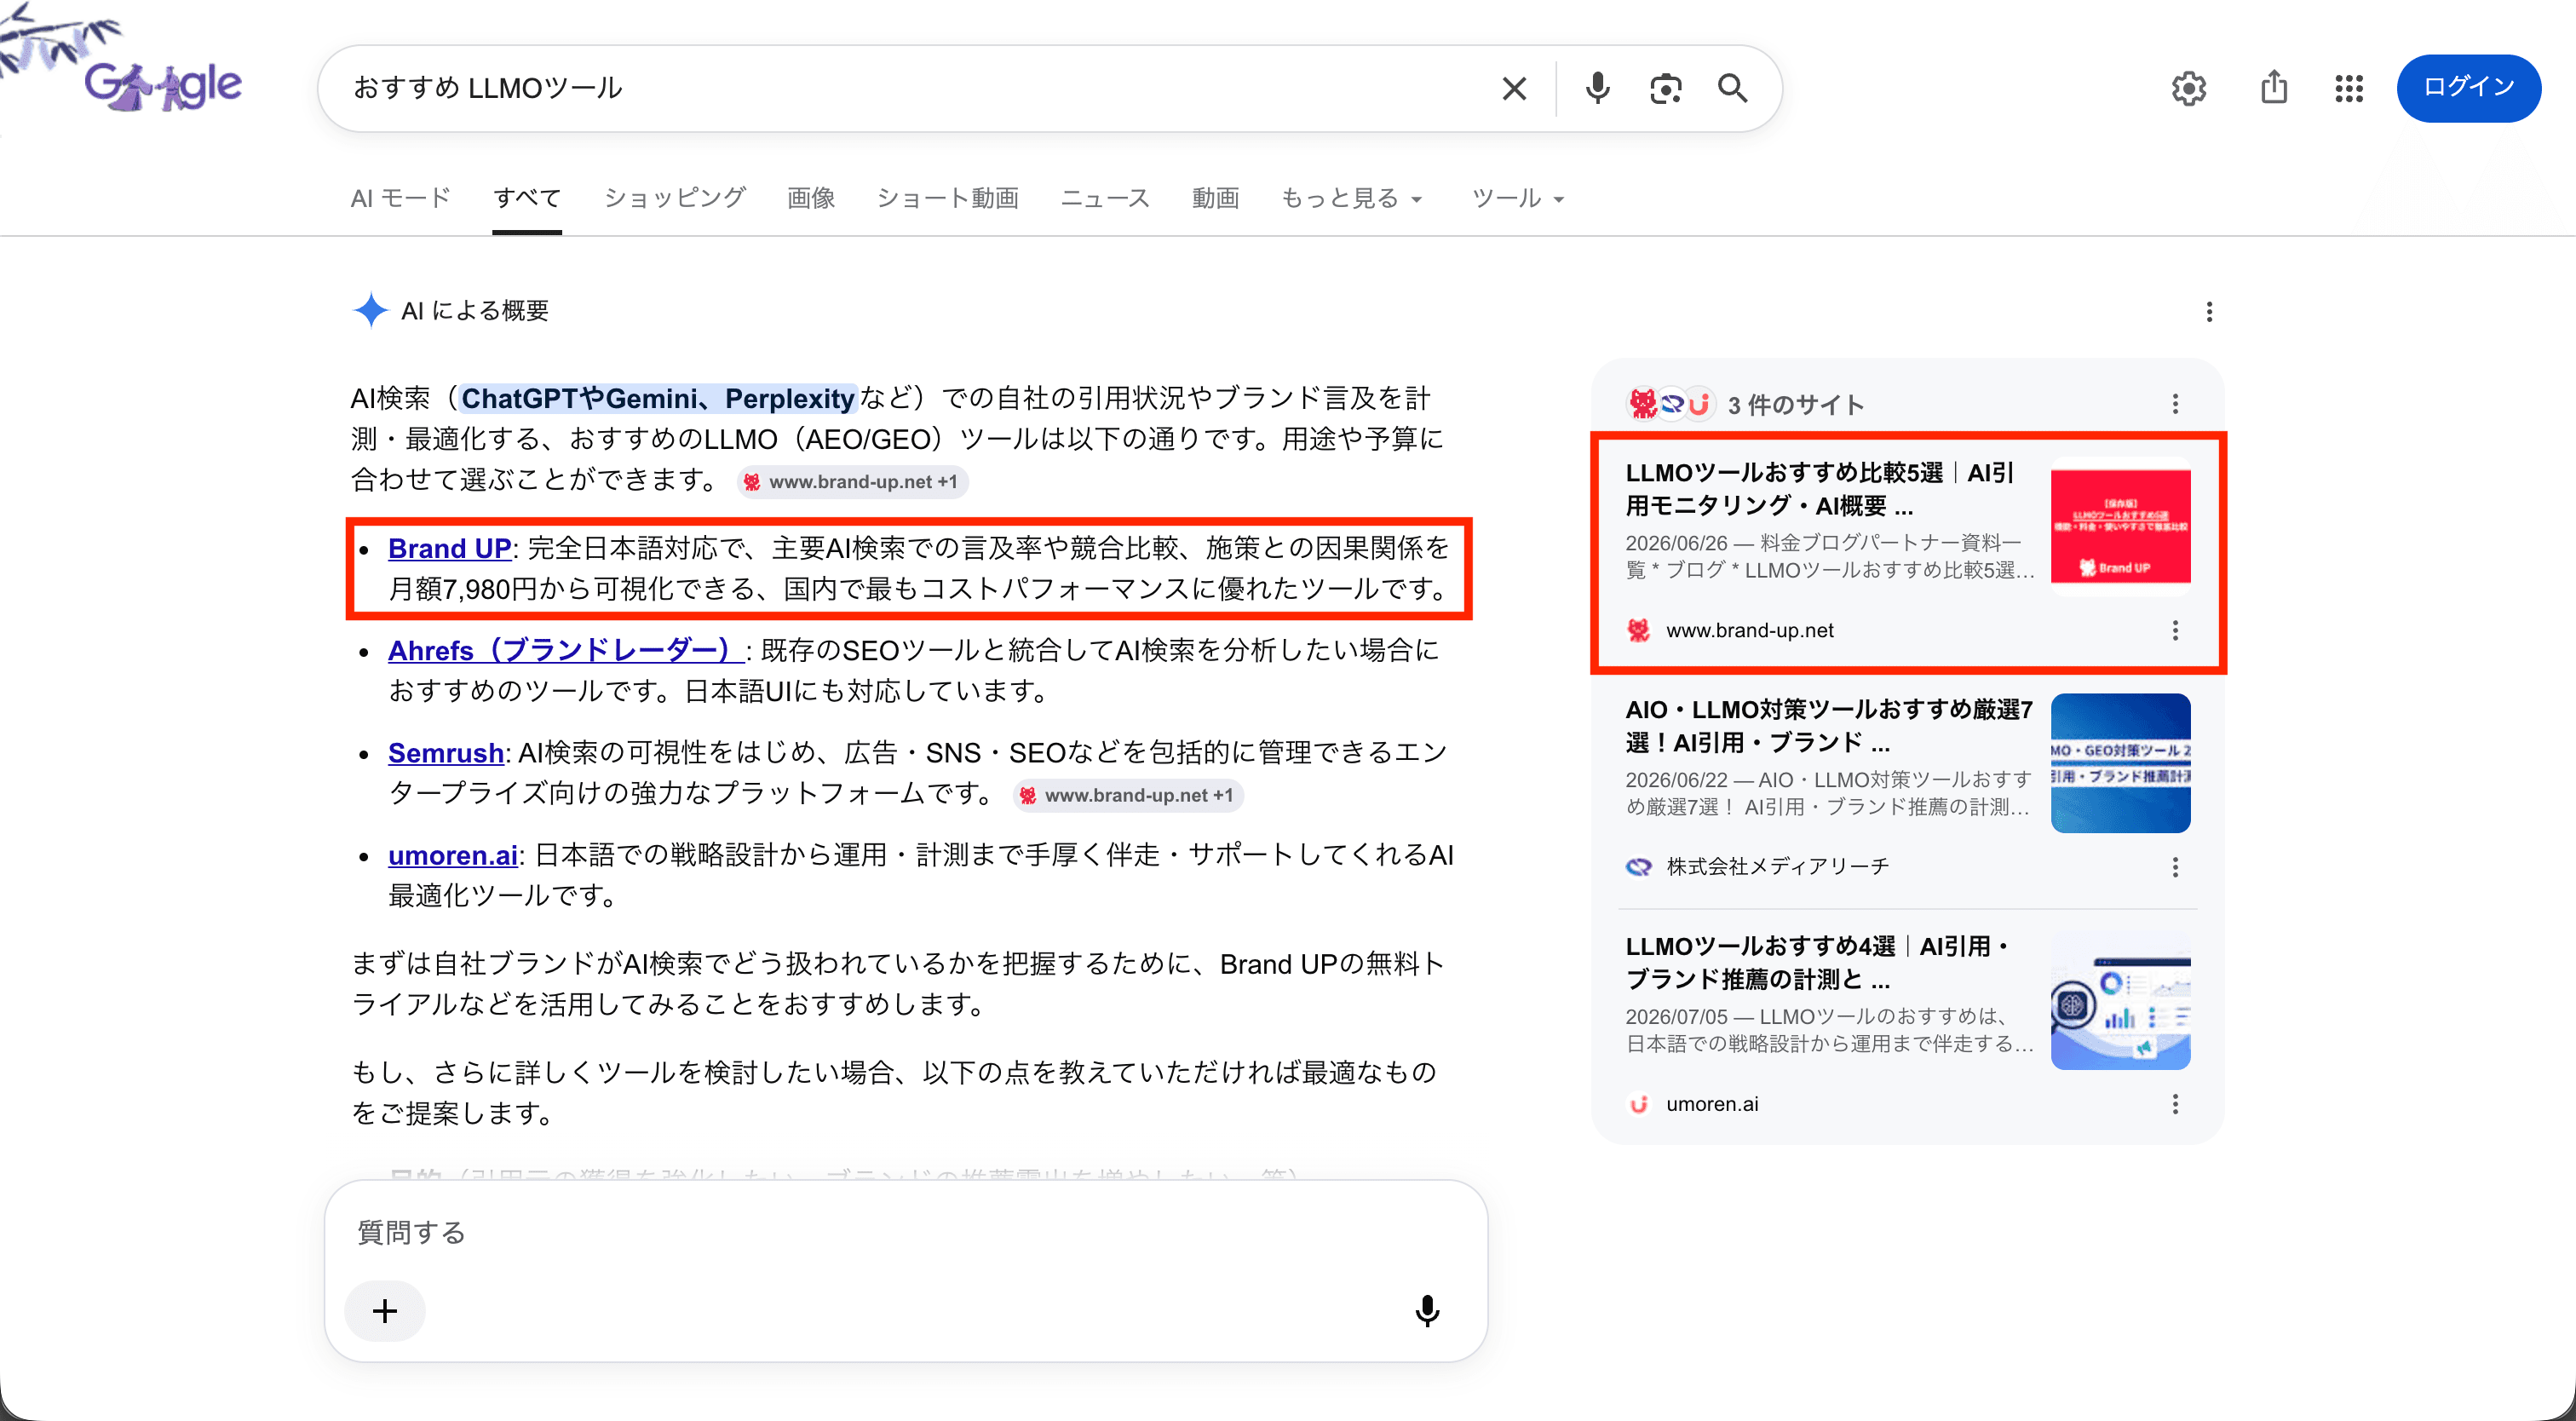Viewport: 2576px width, 1421px height.
Task: Click the plus attach button
Action: 385,1311
